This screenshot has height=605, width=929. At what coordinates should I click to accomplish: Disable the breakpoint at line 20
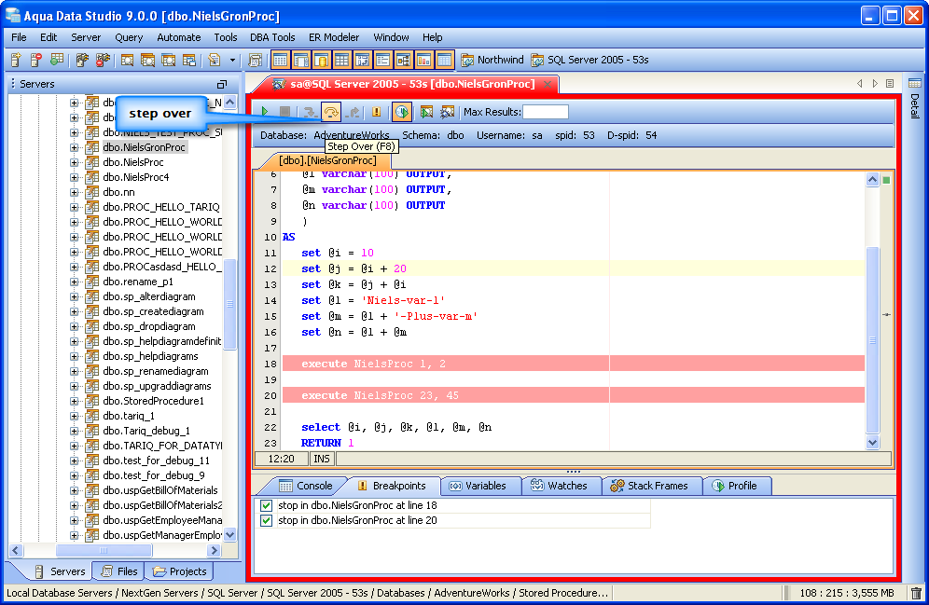(267, 520)
